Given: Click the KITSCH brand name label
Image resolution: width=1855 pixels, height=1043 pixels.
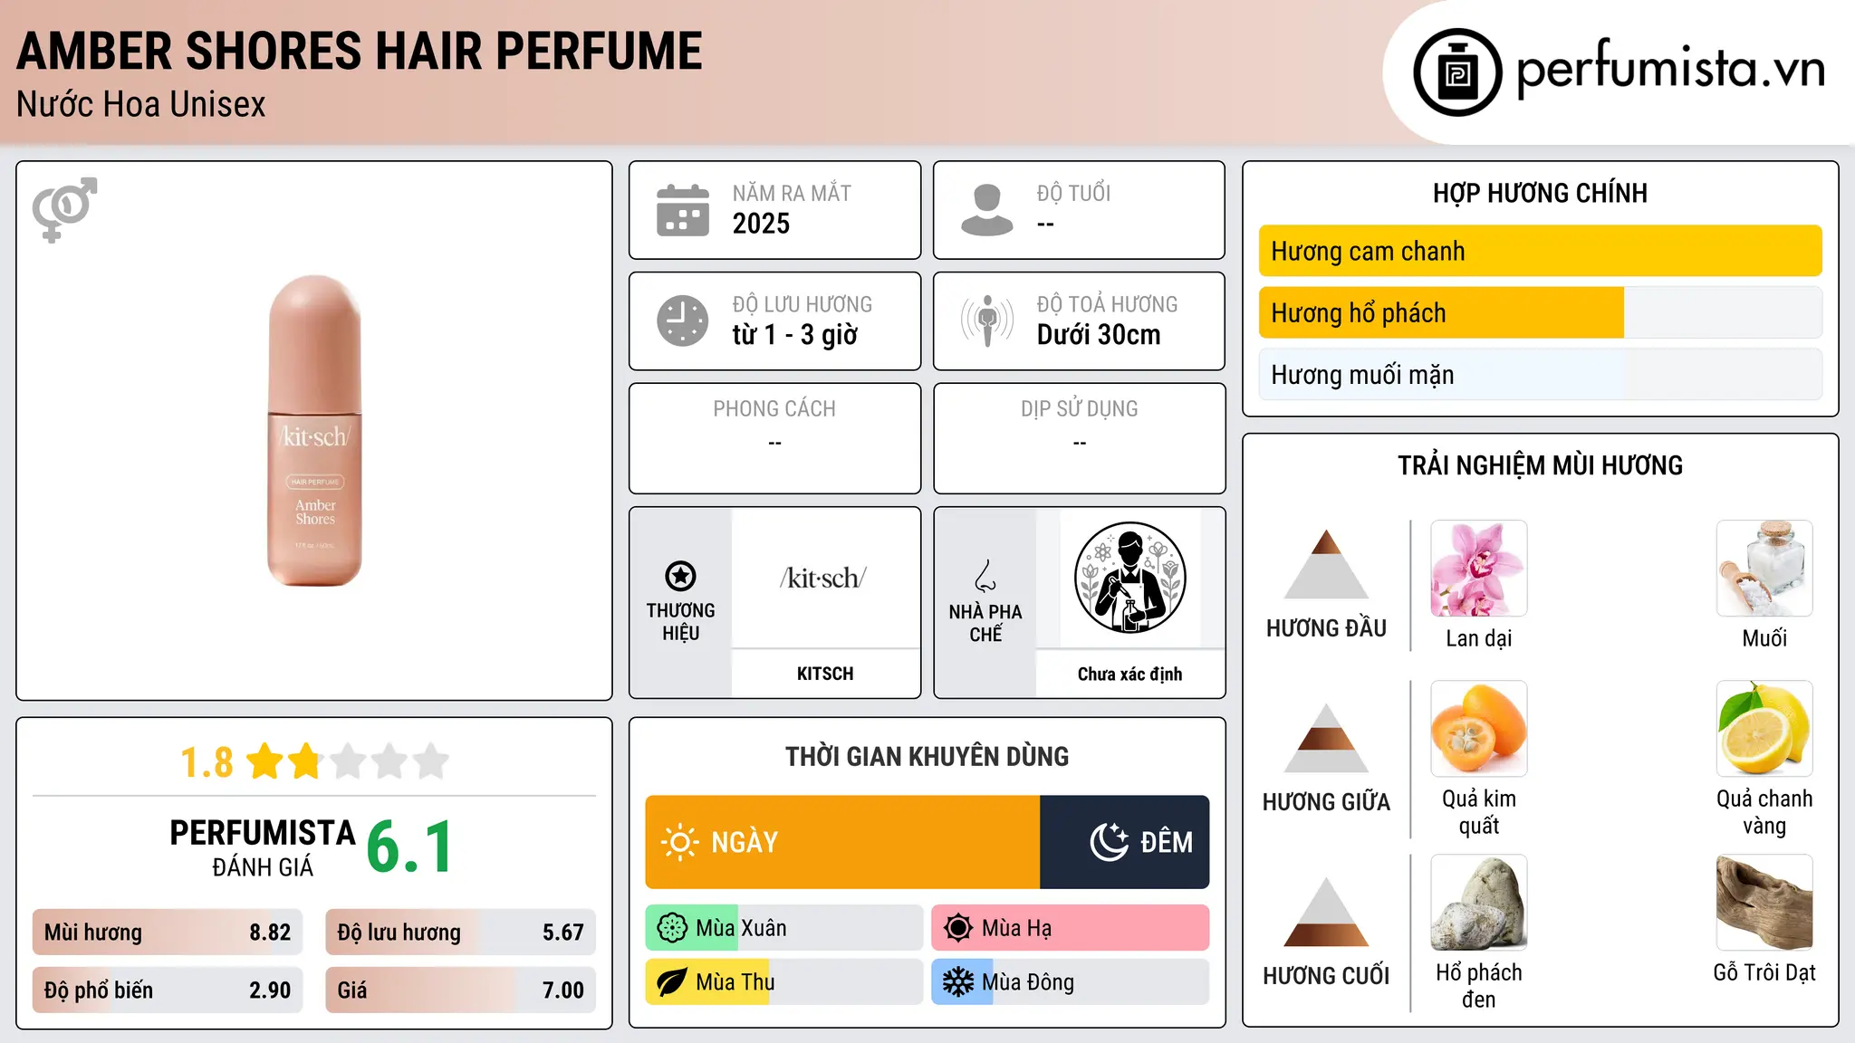Looking at the screenshot, I should pyautogui.click(x=825, y=674).
